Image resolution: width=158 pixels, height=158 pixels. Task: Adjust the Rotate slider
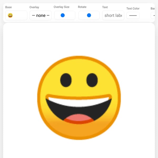[89, 15]
